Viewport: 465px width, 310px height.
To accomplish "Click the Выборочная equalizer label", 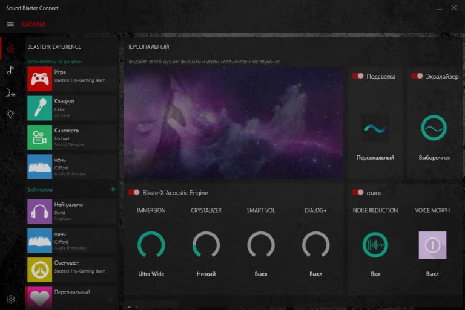I will pyautogui.click(x=435, y=158).
